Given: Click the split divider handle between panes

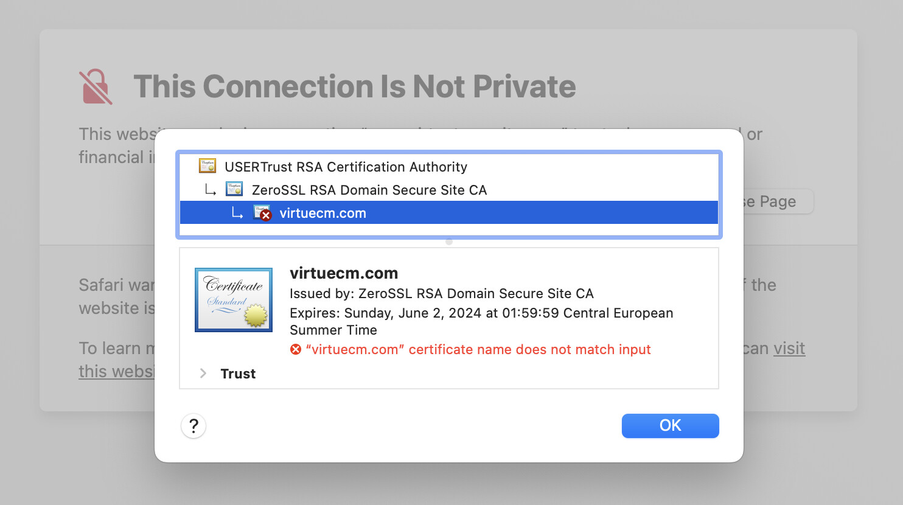Looking at the screenshot, I should click(x=449, y=242).
